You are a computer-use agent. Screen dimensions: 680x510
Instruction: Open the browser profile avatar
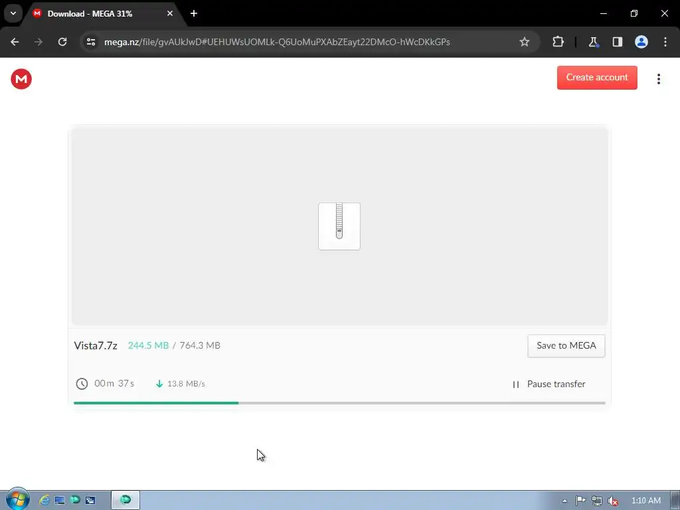(641, 42)
